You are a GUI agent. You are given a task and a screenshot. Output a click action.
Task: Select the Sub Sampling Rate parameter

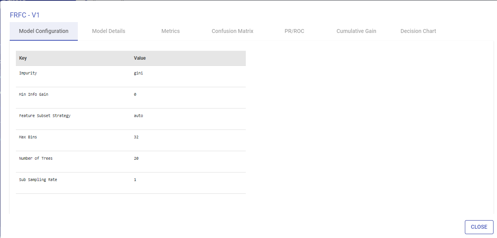(x=38, y=179)
